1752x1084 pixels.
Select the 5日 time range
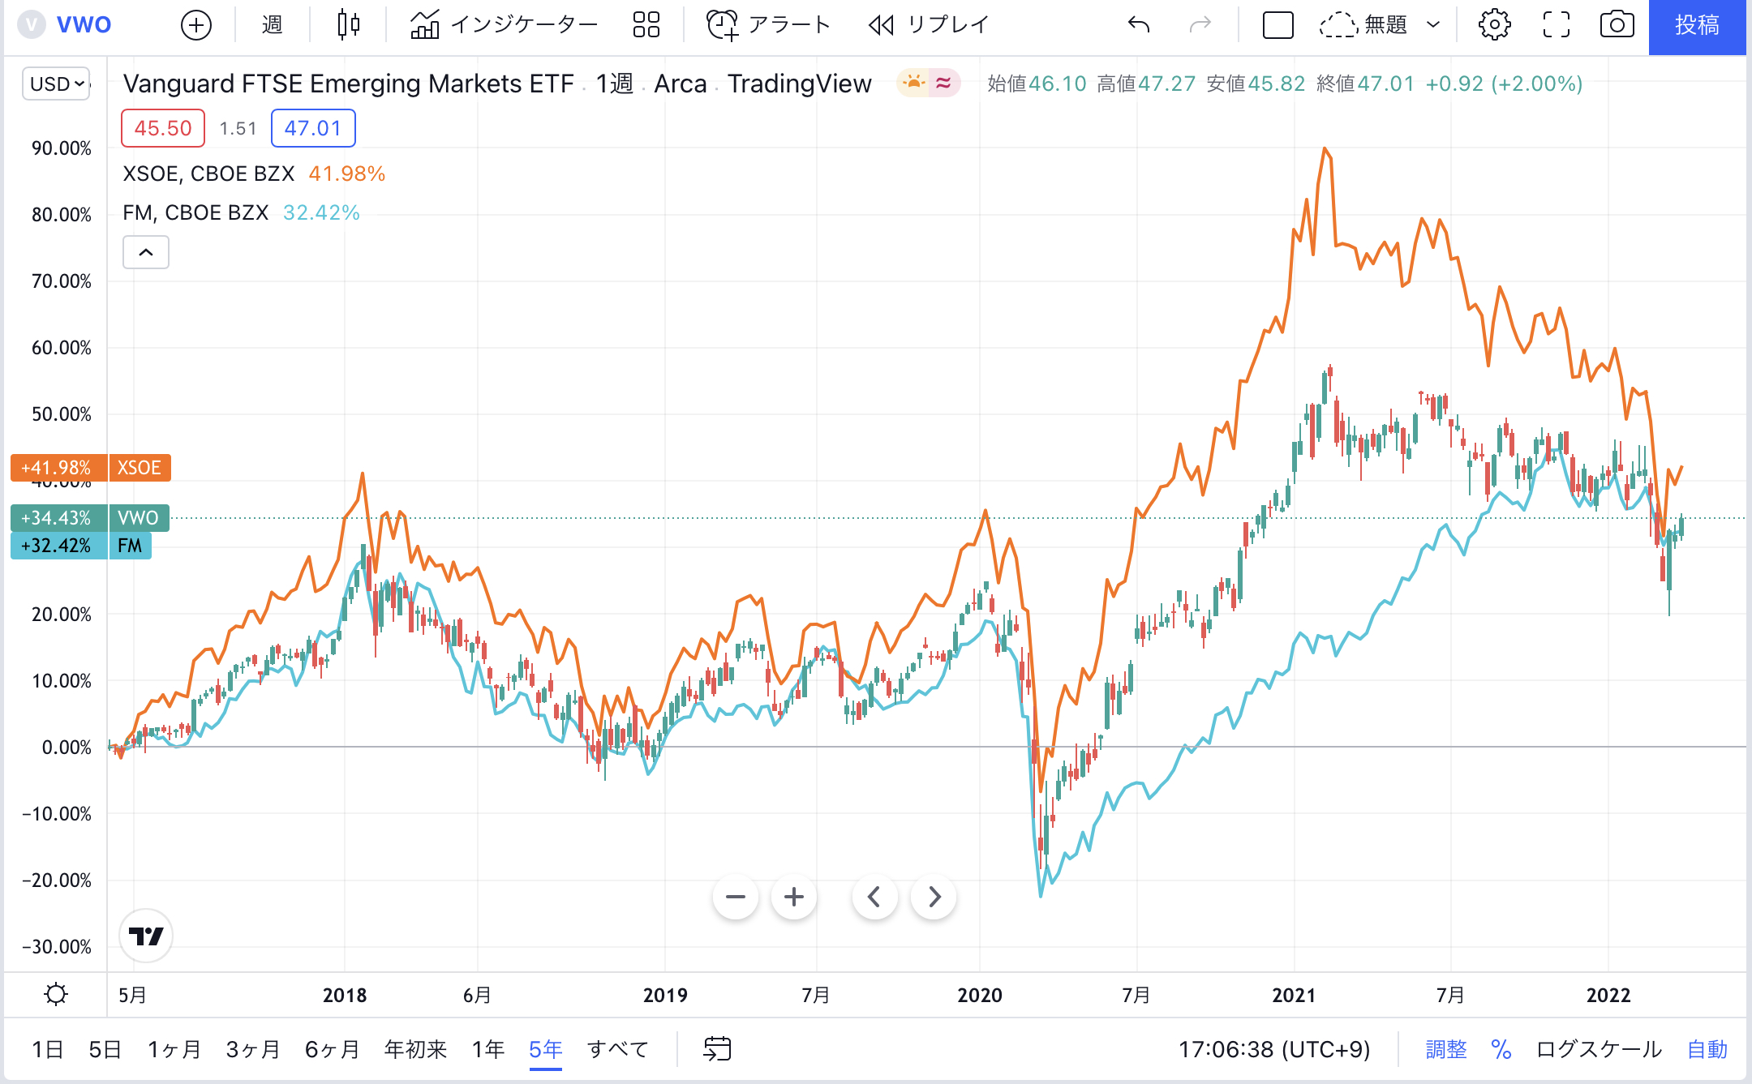105,1050
